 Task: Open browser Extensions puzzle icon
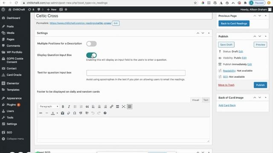[245, 3]
